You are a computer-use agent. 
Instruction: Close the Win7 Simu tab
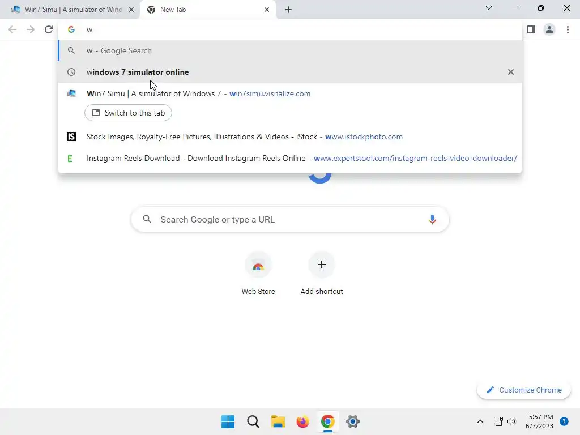(x=131, y=10)
